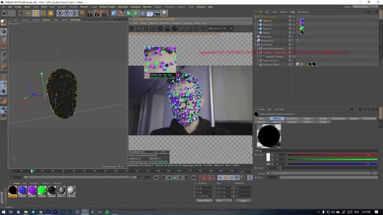
Task: Click the red Record keyframe button
Action: (x=201, y=178)
